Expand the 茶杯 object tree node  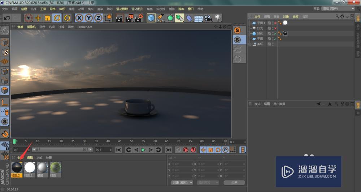click(x=250, y=44)
